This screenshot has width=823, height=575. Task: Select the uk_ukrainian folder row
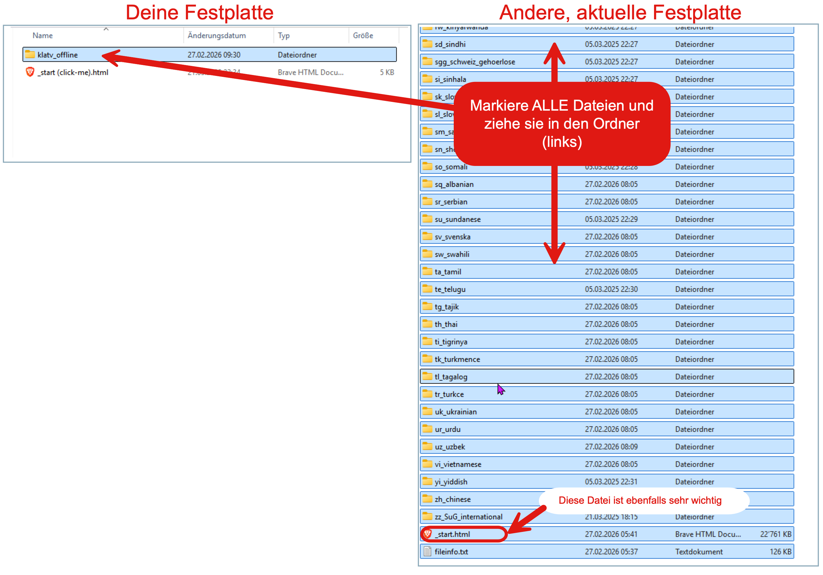[455, 411]
